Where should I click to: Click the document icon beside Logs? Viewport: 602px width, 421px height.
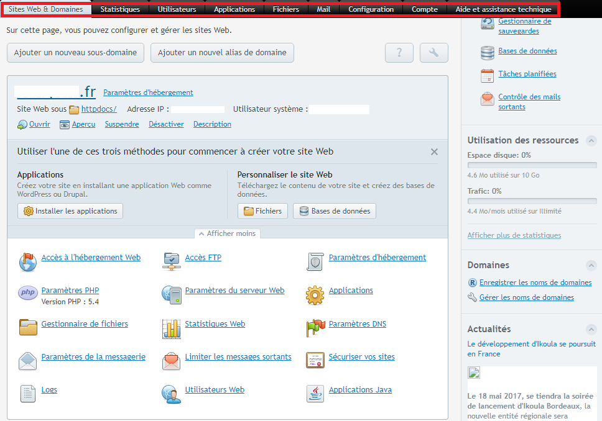point(27,394)
